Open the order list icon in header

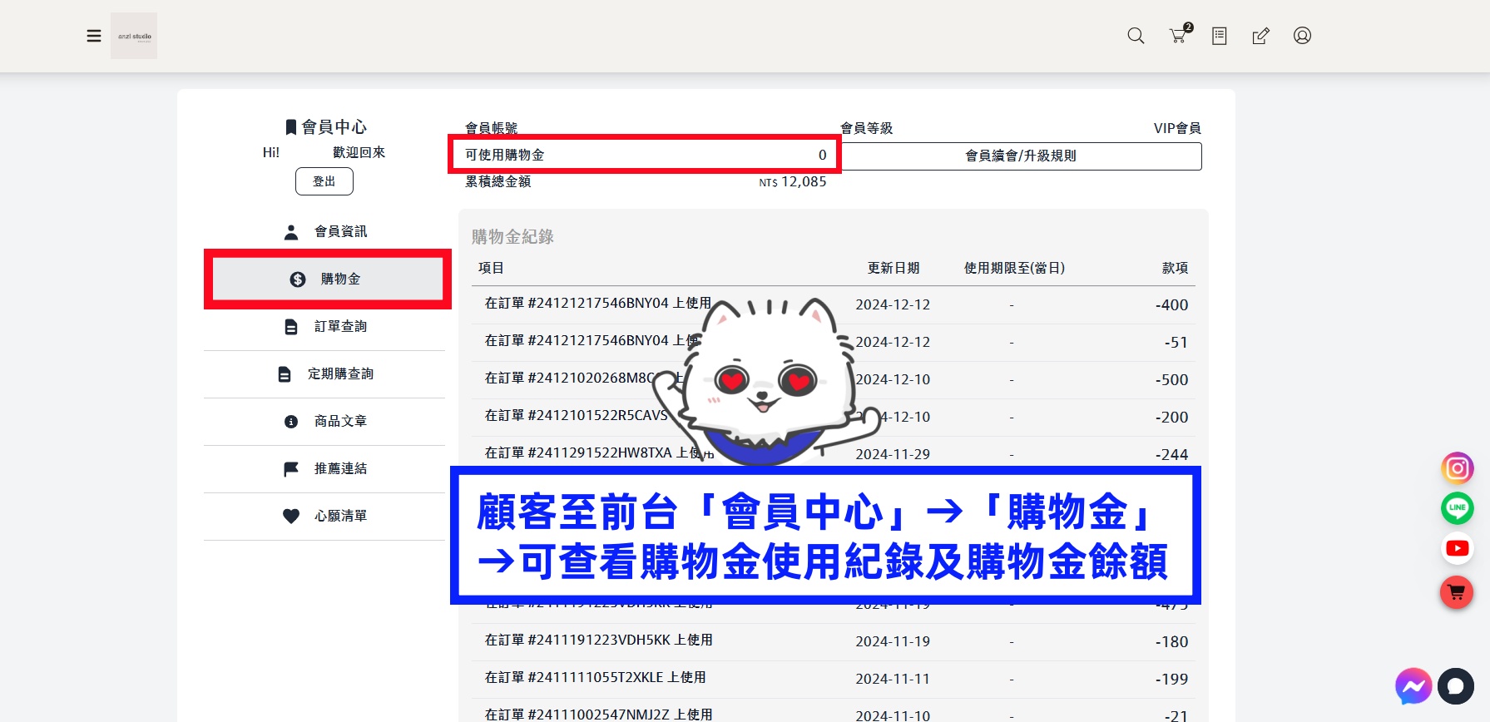click(x=1220, y=36)
